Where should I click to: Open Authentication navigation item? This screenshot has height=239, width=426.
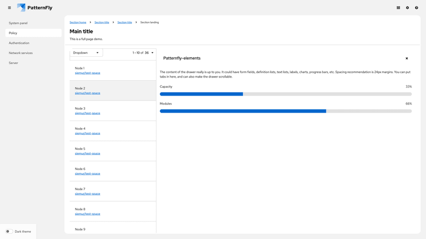click(x=19, y=43)
